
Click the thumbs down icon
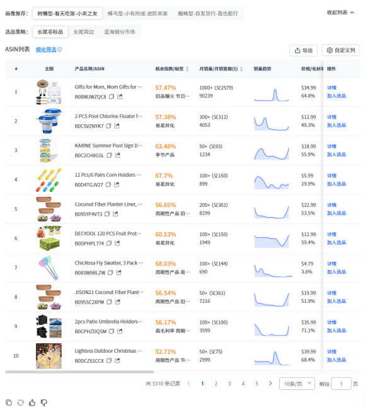[43, 403]
